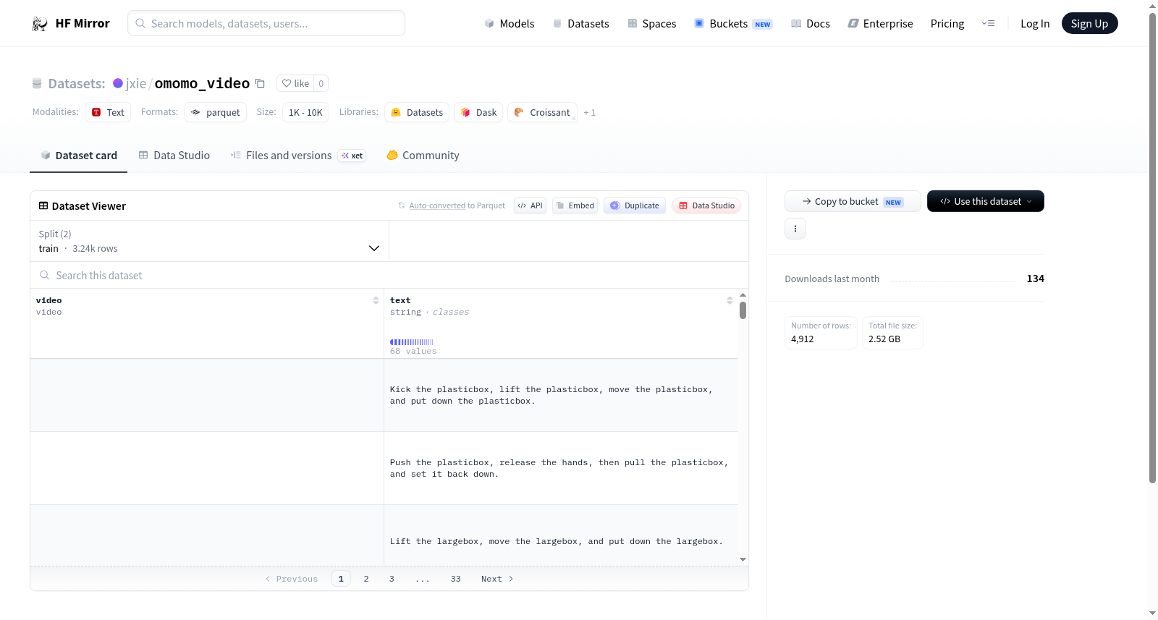1158x620 pixels.
Task: Click the Sign Up button
Action: point(1089,23)
